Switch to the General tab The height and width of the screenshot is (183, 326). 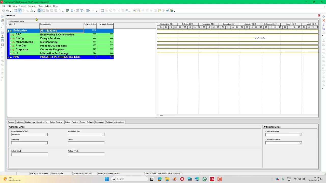[x=11, y=122]
